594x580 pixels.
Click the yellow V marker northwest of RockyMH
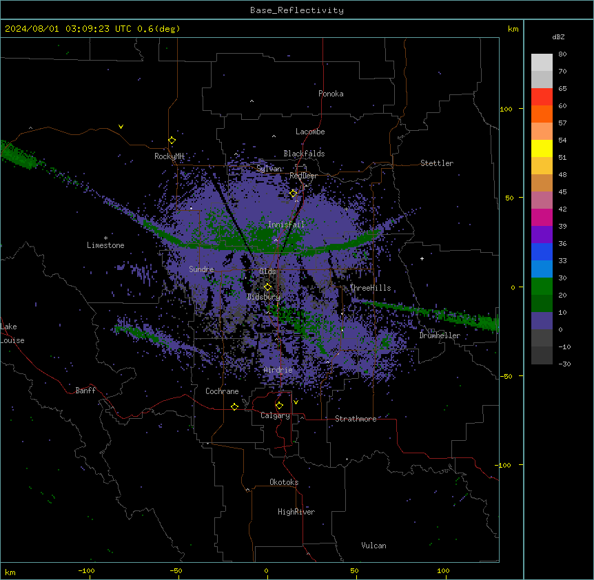(x=121, y=127)
